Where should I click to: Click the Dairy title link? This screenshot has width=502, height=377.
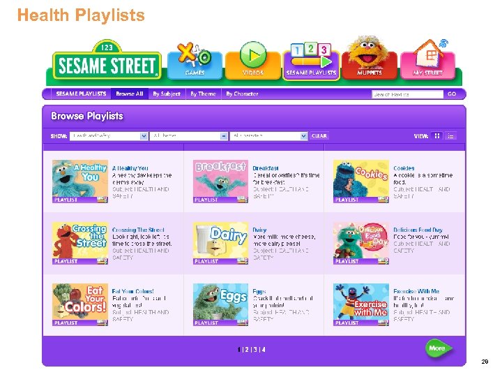coord(259,230)
